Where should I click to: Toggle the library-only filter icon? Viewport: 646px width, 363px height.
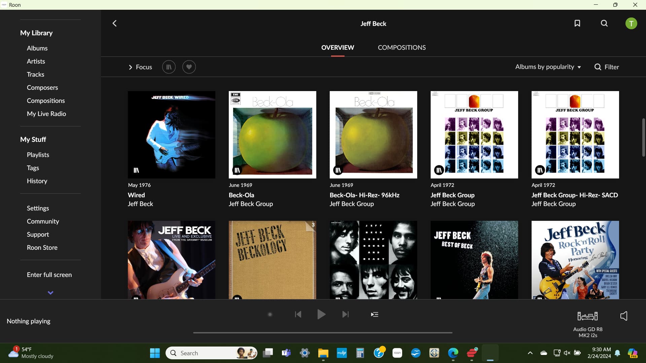coord(169,67)
